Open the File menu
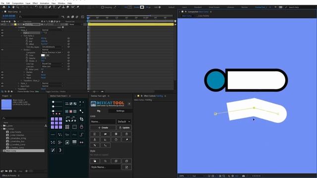 [2, 3]
